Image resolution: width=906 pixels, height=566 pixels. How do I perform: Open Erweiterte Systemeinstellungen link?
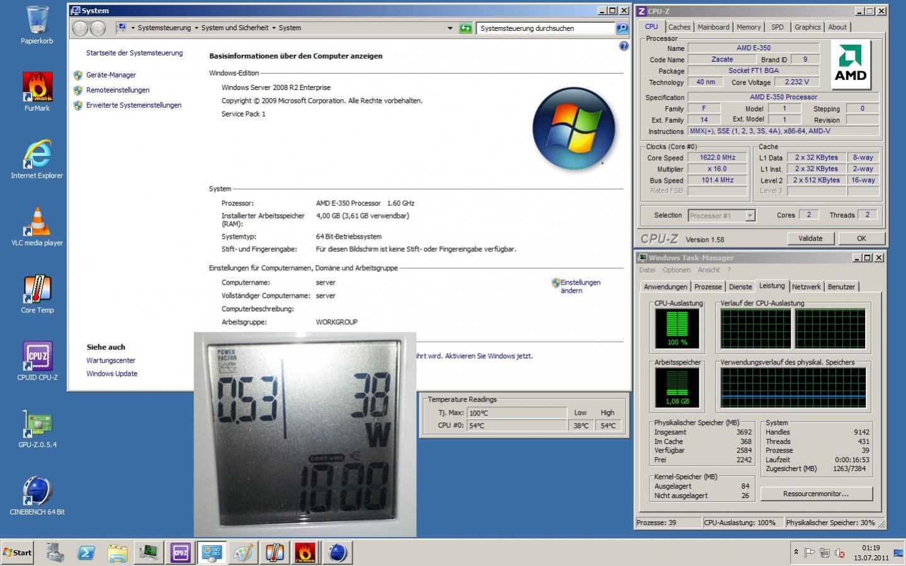(133, 105)
